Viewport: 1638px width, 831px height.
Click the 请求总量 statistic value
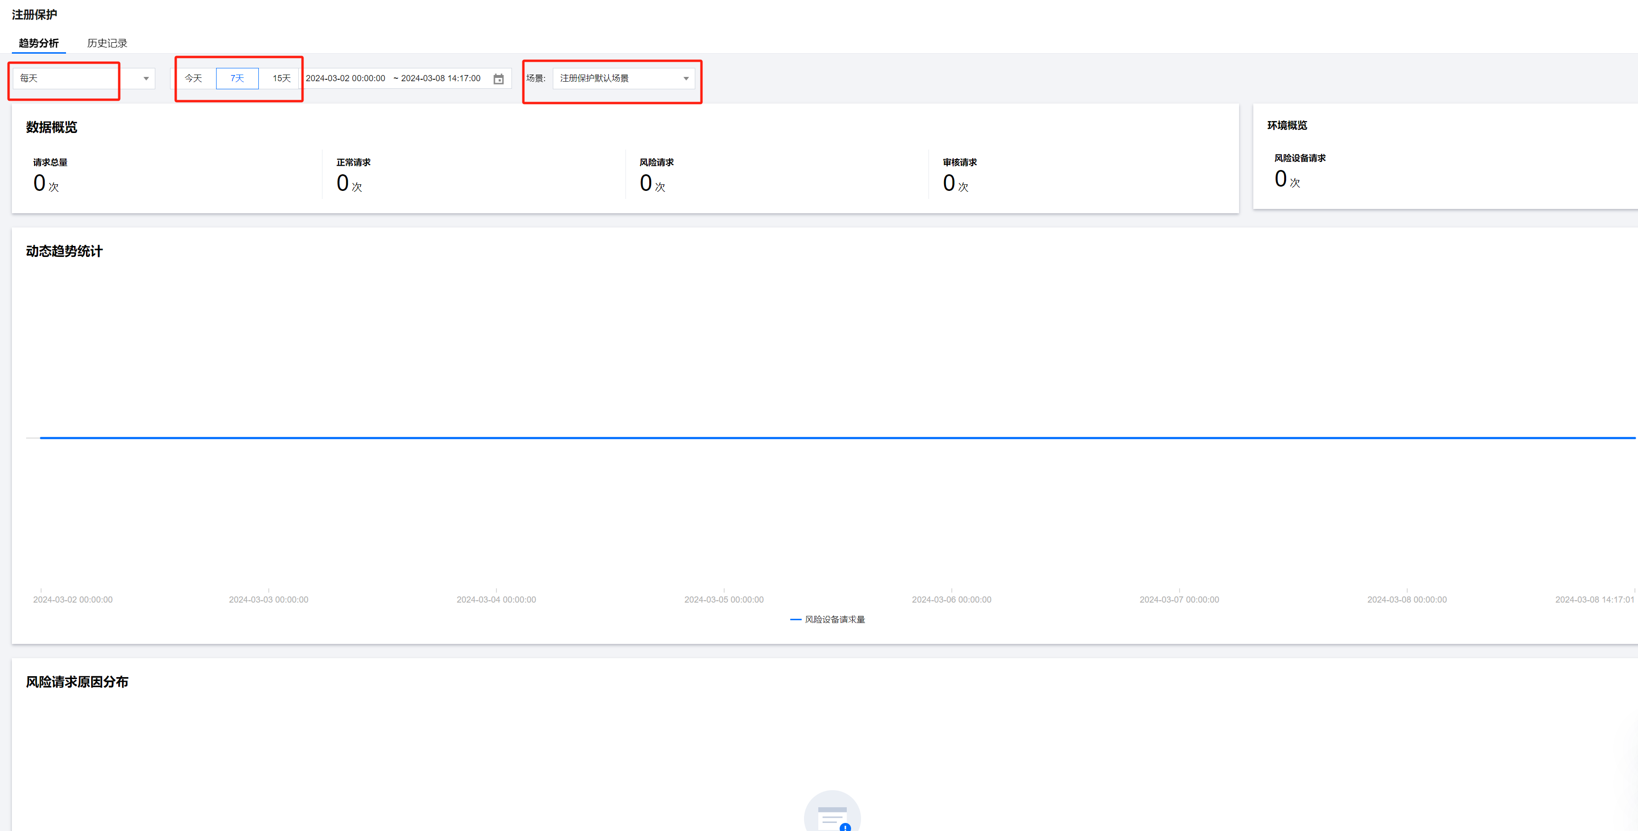[x=39, y=183]
